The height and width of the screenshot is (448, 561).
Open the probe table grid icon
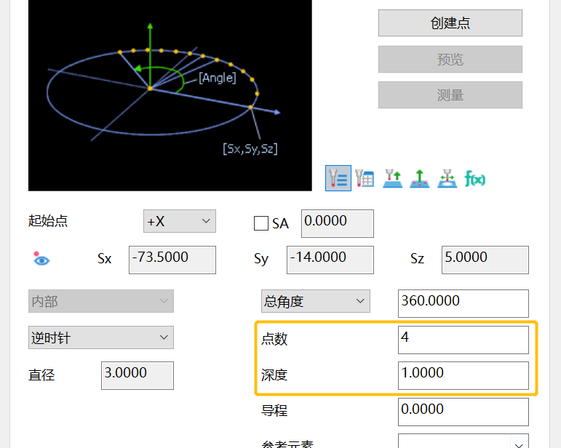[364, 178]
